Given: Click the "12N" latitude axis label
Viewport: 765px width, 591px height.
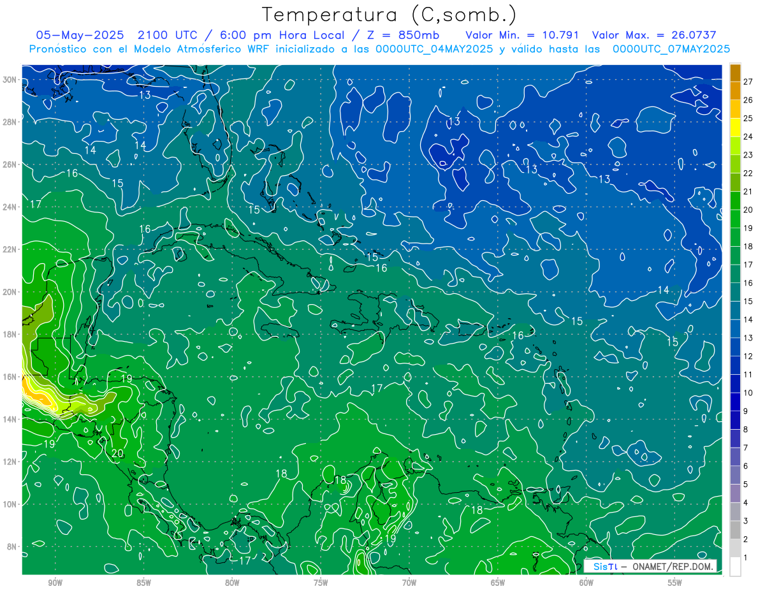Looking at the screenshot, I should tap(10, 462).
